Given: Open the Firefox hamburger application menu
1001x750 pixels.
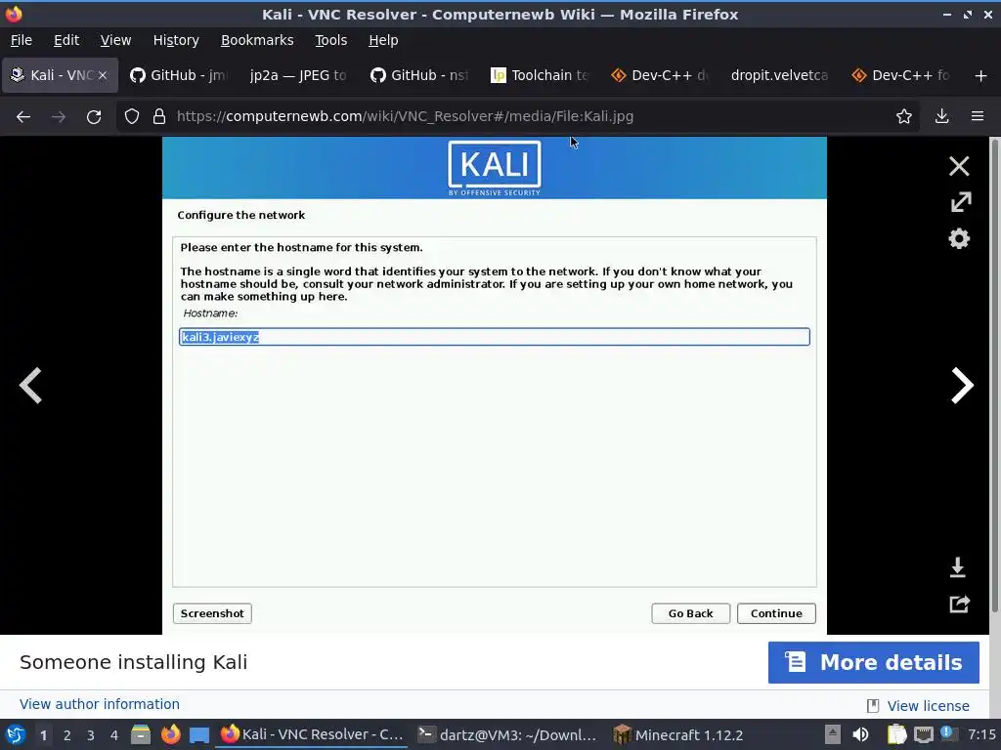Looking at the screenshot, I should (x=978, y=116).
